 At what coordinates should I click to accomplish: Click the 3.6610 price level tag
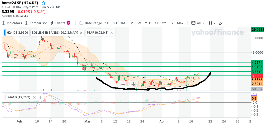[257, 72]
